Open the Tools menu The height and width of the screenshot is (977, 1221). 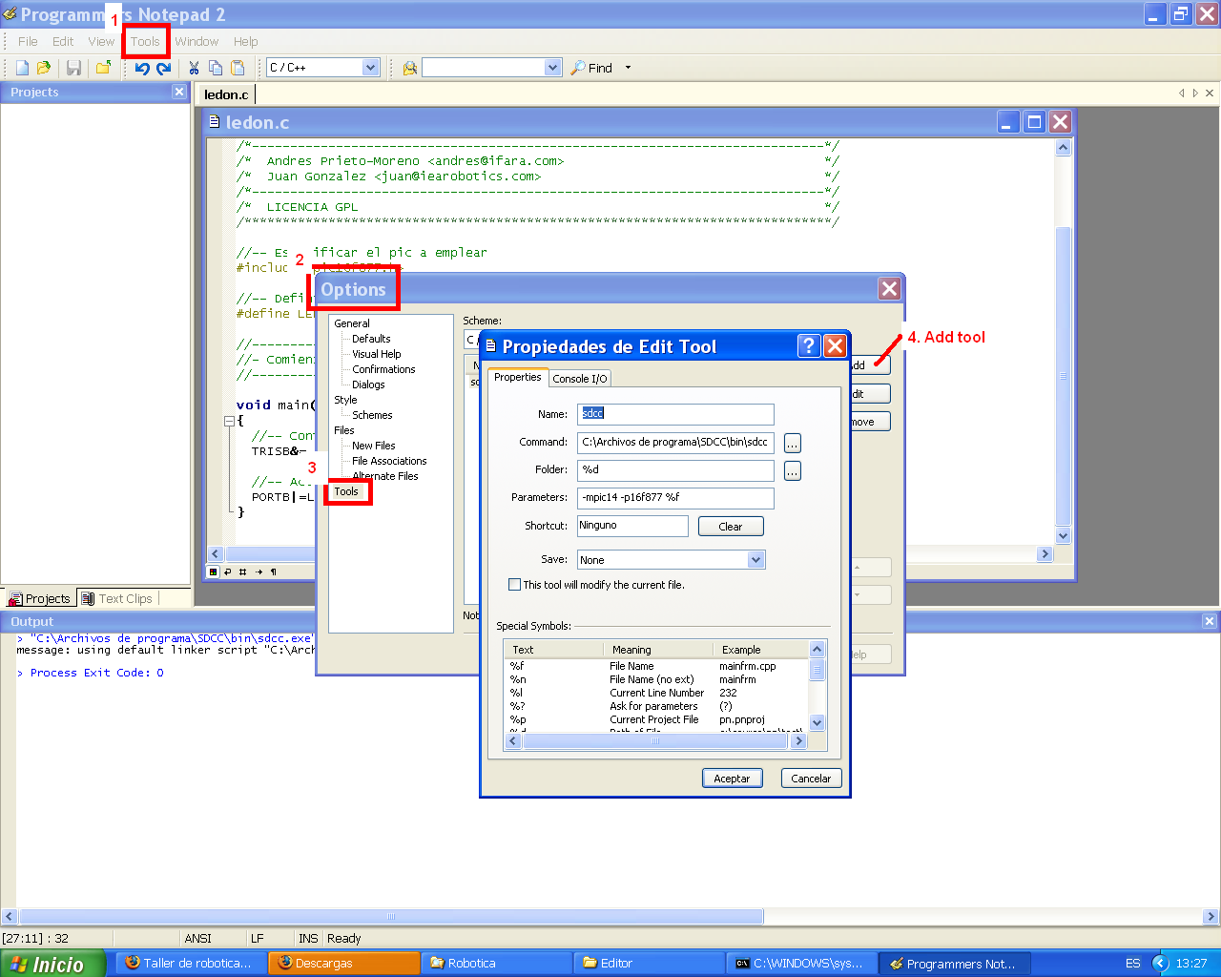tap(145, 42)
